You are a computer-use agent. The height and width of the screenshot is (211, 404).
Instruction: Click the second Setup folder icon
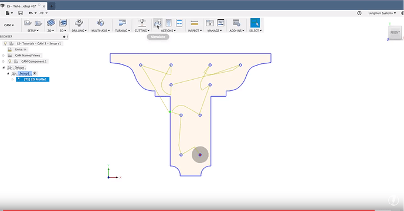point(38,23)
